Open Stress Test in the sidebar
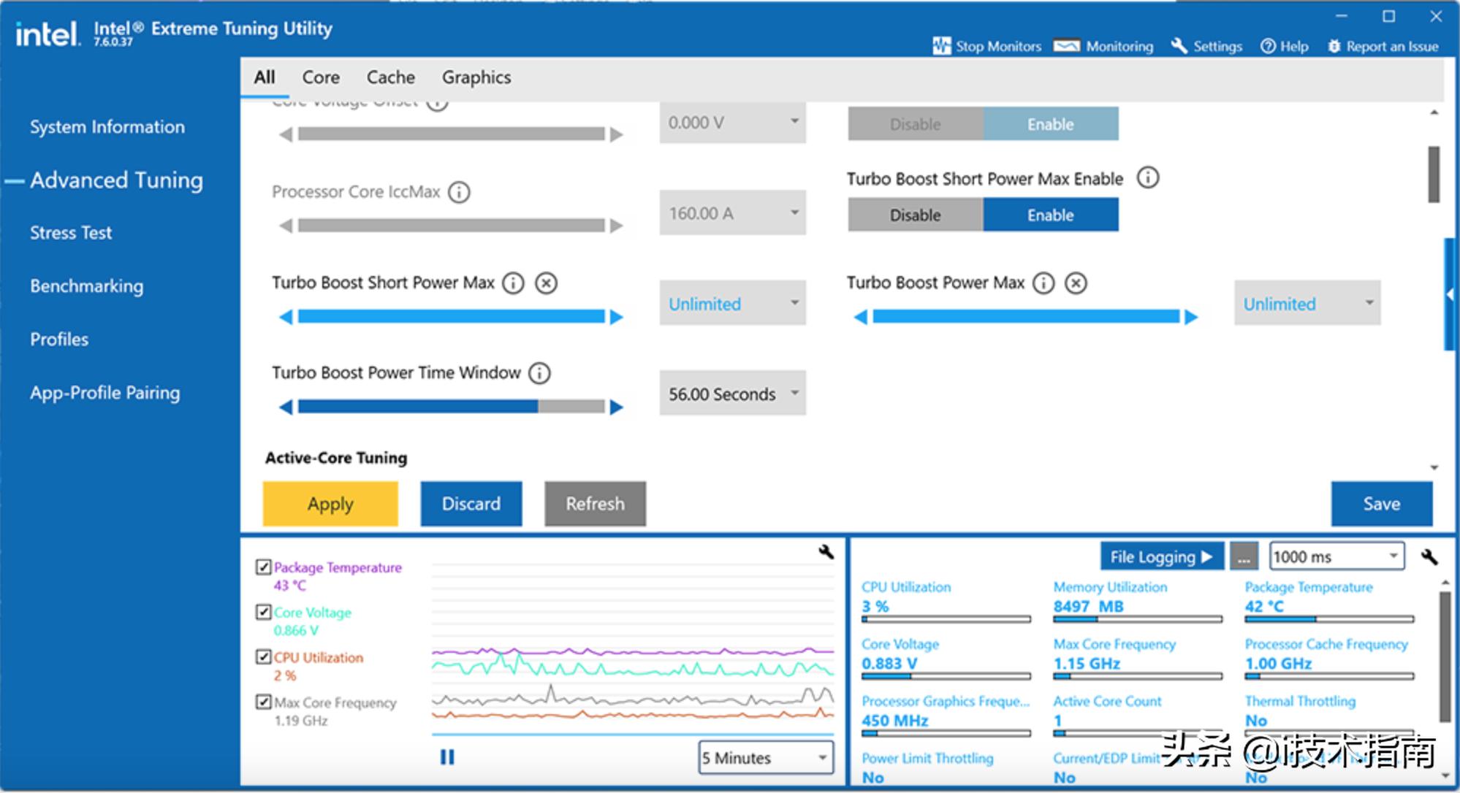This screenshot has height=793, width=1460. (x=71, y=233)
